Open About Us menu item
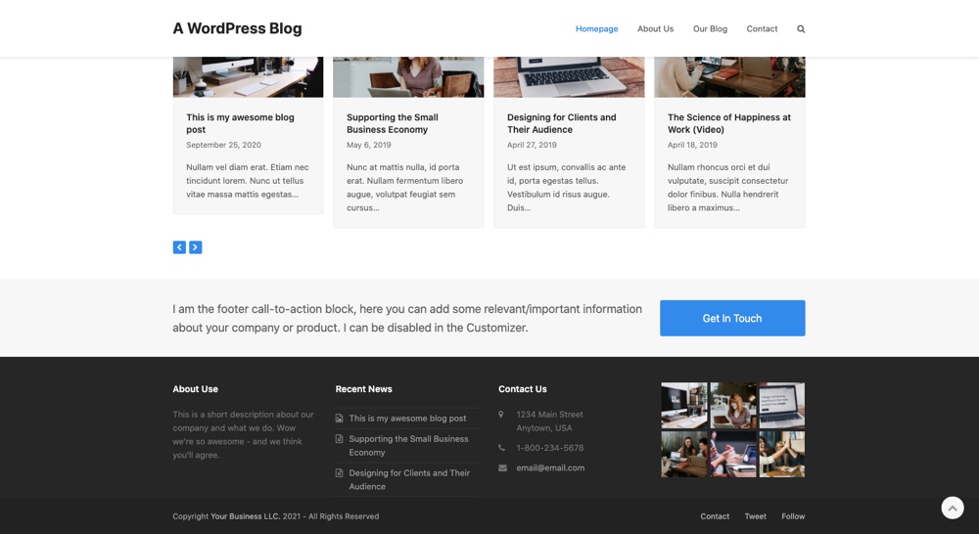The height and width of the screenshot is (534, 979). pos(655,28)
